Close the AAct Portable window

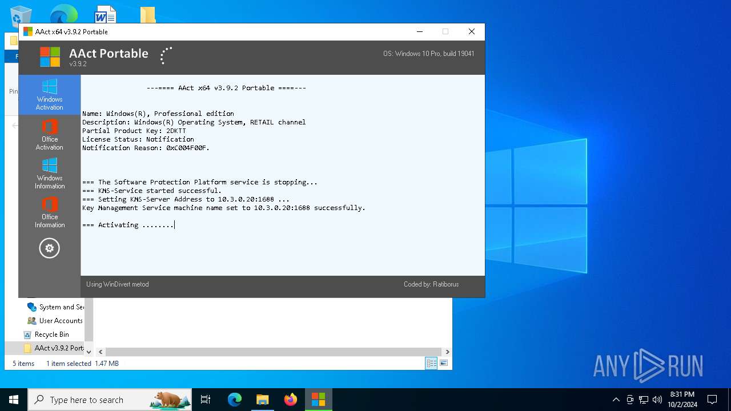(472, 31)
